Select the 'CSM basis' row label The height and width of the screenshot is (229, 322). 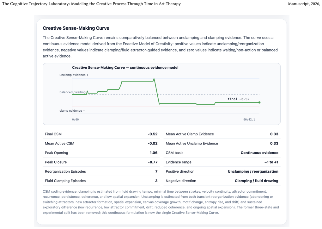pos(174,153)
